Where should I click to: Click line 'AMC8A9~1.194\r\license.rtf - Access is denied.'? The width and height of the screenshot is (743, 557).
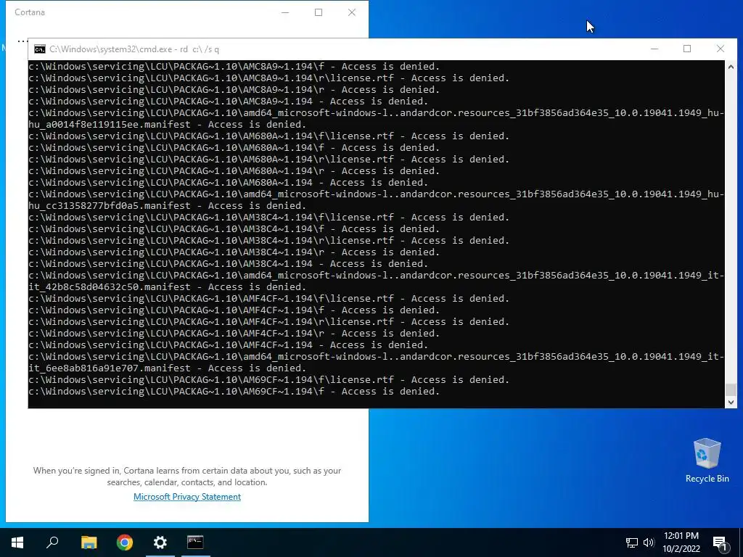[268, 78]
